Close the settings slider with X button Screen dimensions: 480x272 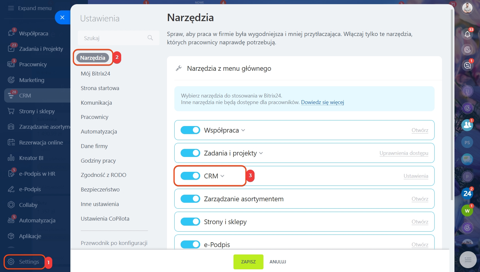[62, 17]
